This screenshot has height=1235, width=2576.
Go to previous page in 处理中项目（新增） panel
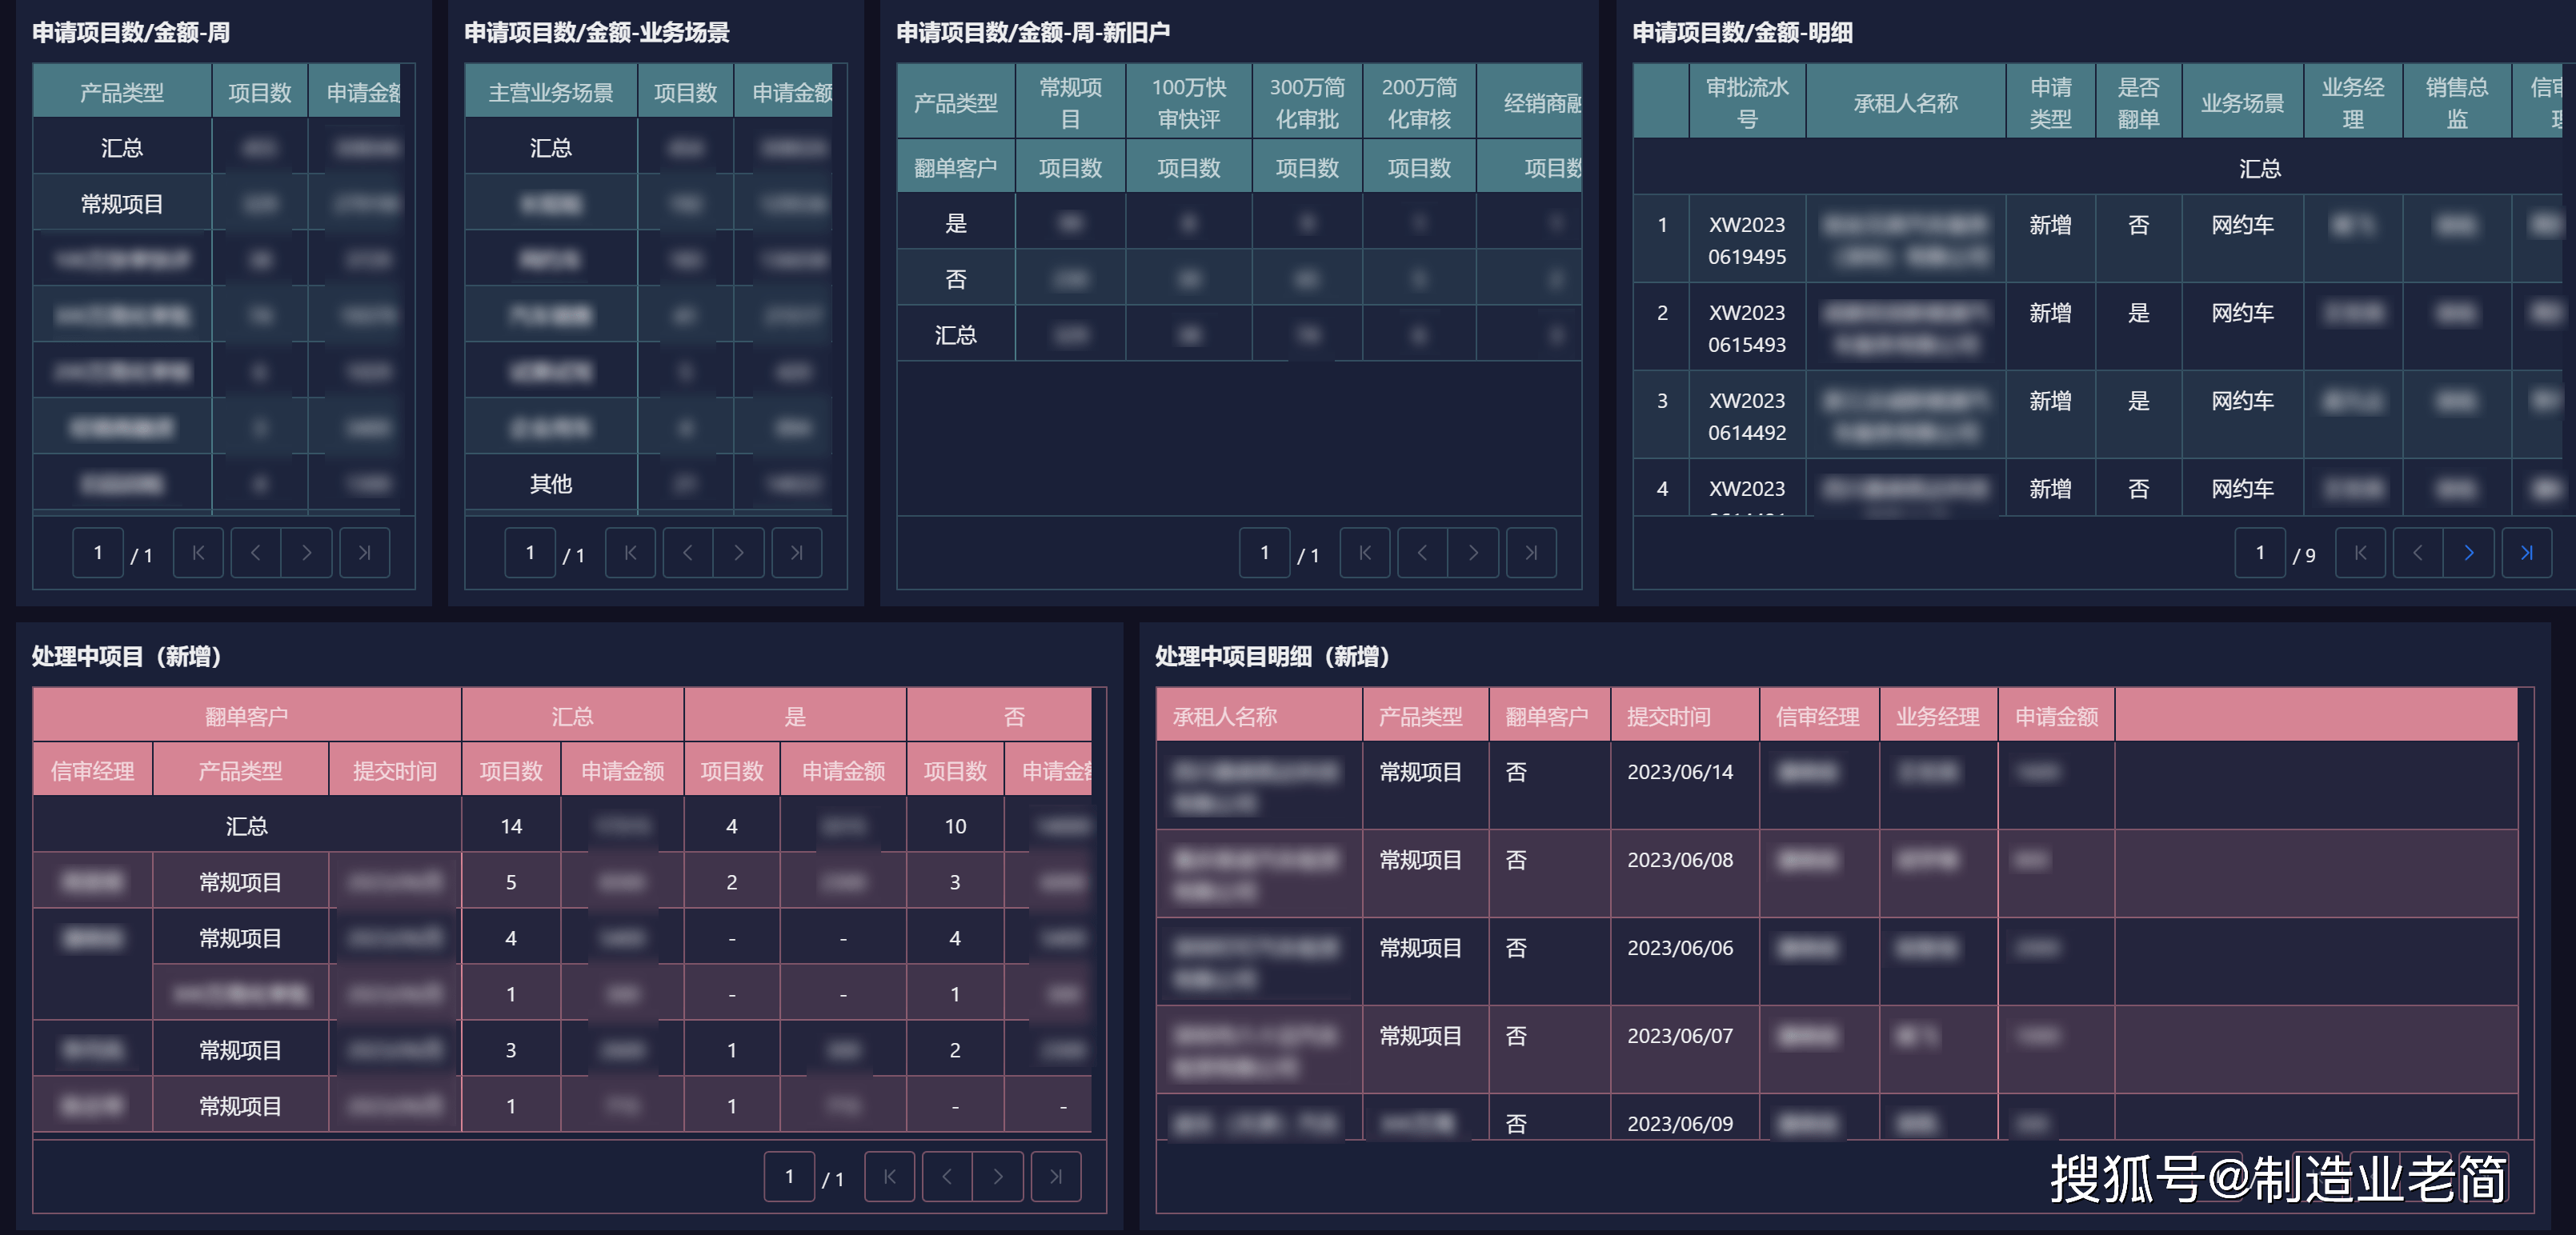click(x=948, y=1176)
